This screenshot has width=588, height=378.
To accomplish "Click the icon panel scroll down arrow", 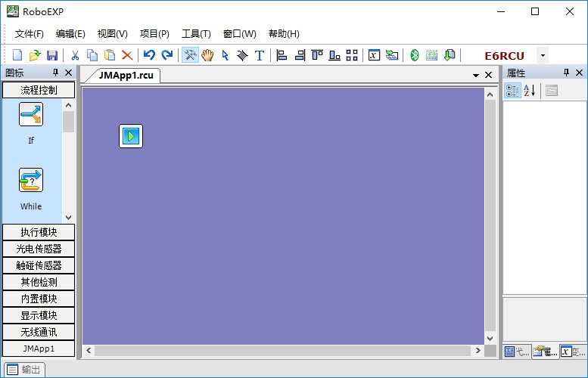I will click(68, 217).
